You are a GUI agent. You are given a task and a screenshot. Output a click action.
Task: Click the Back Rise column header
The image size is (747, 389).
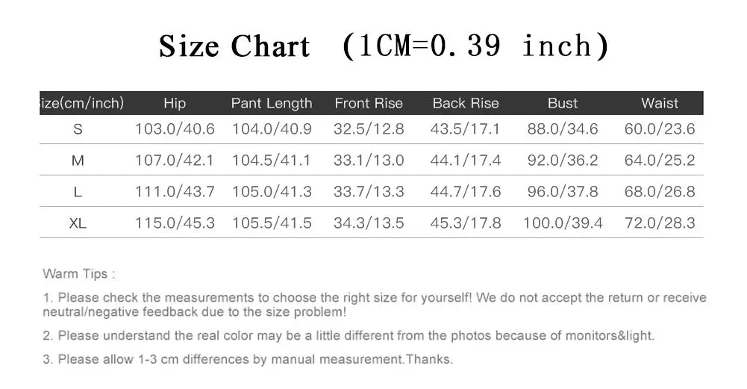tap(466, 103)
